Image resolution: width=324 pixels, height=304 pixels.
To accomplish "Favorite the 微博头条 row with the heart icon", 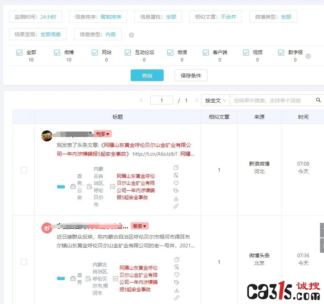I will coord(177,275).
